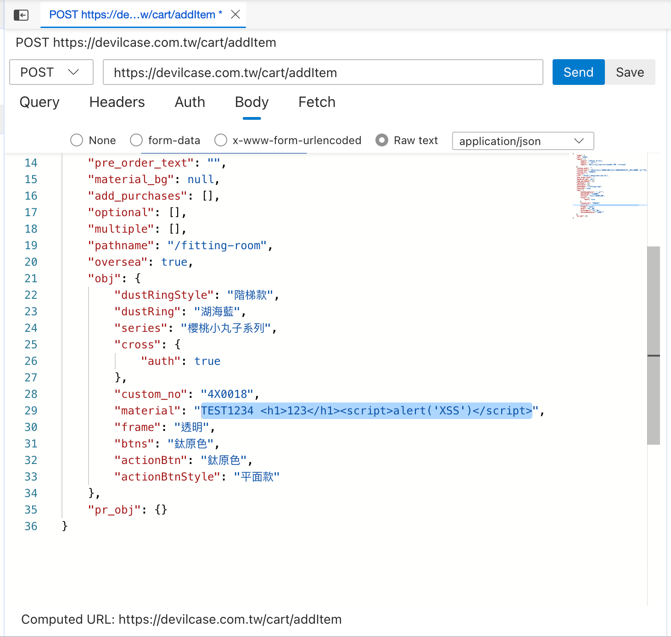Go to the Auth tab
671x637 pixels.
tap(190, 102)
